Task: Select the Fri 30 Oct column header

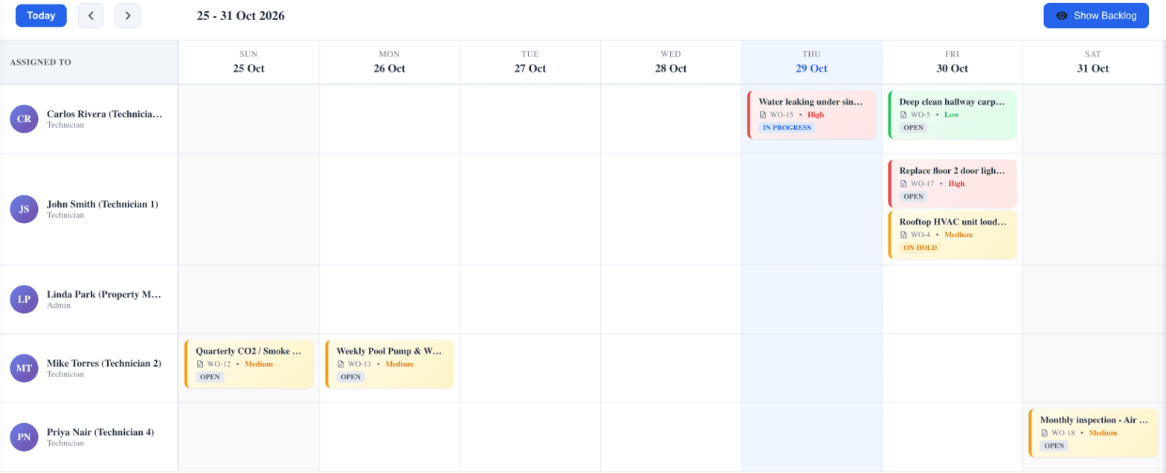Action: tap(952, 62)
